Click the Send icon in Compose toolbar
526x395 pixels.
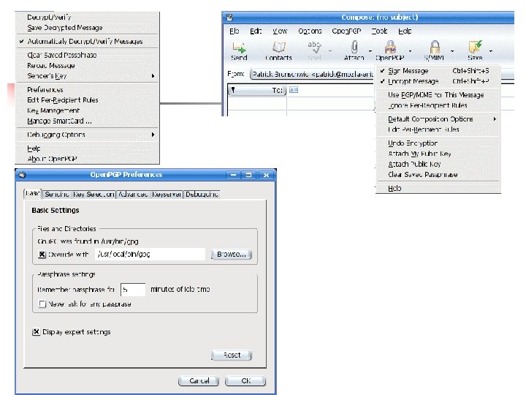pyautogui.click(x=239, y=47)
